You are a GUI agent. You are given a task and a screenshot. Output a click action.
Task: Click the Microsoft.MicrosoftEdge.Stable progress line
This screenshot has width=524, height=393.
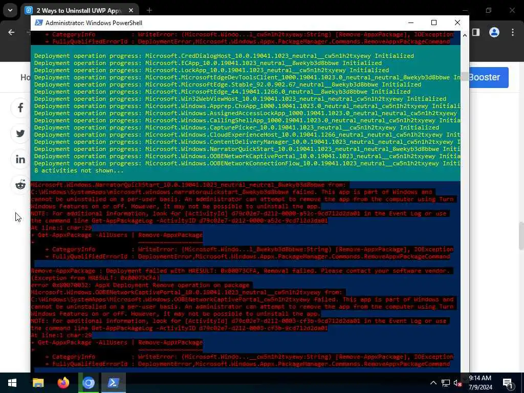click(x=228, y=84)
